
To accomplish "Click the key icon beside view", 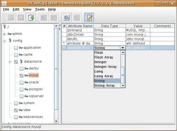I will pyautogui.click(x=21, y=110).
